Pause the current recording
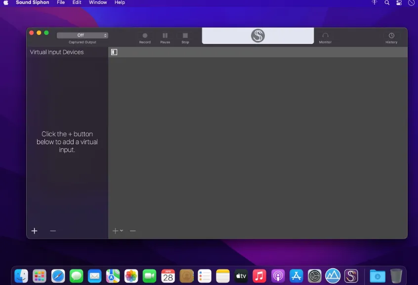The width and height of the screenshot is (418, 285). pos(165,38)
